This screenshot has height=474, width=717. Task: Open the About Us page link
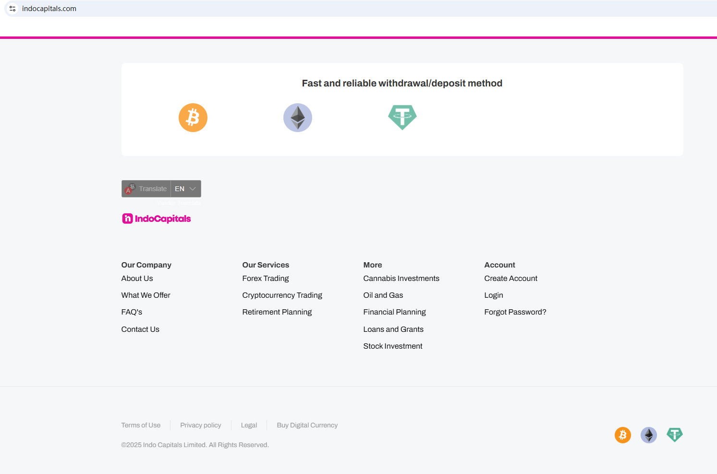pyautogui.click(x=137, y=279)
